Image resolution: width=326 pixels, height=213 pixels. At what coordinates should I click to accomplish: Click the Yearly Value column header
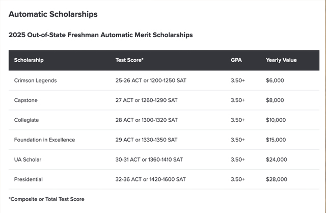pos(281,60)
